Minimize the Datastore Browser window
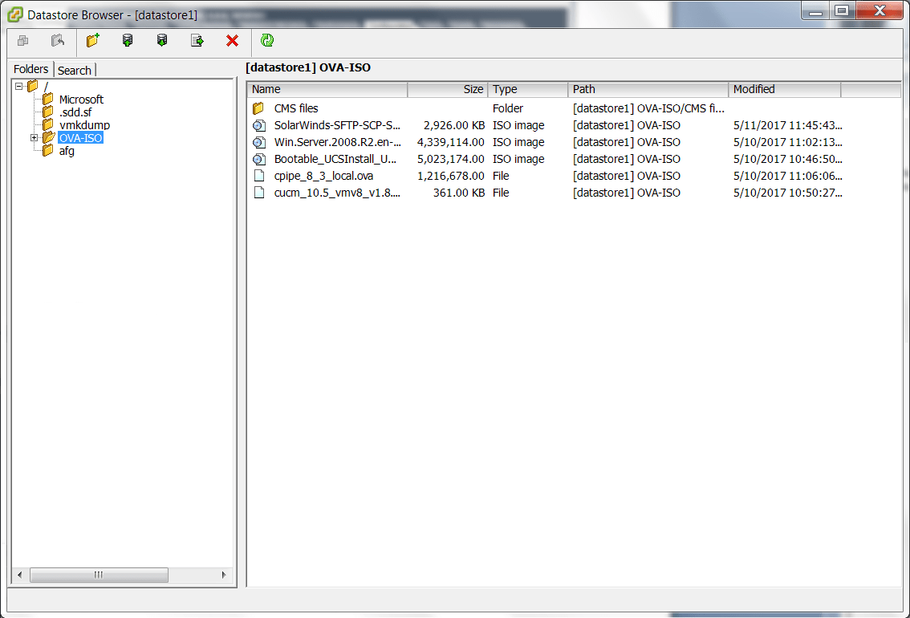Screen dimensions: 910x618 pyautogui.click(x=815, y=10)
